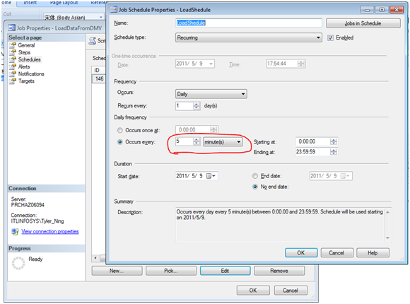Open the Start date calendar icon
The width and height of the screenshot is (410, 304).
(x=209, y=176)
